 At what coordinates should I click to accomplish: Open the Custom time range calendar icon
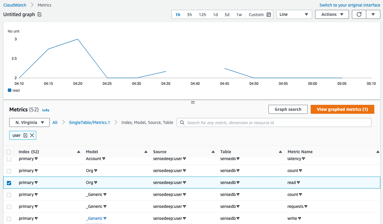click(268, 15)
